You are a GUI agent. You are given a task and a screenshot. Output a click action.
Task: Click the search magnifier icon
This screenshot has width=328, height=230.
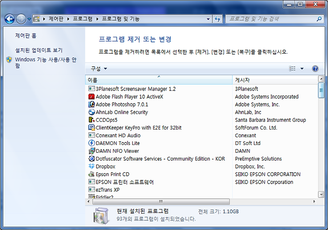coord(319,19)
